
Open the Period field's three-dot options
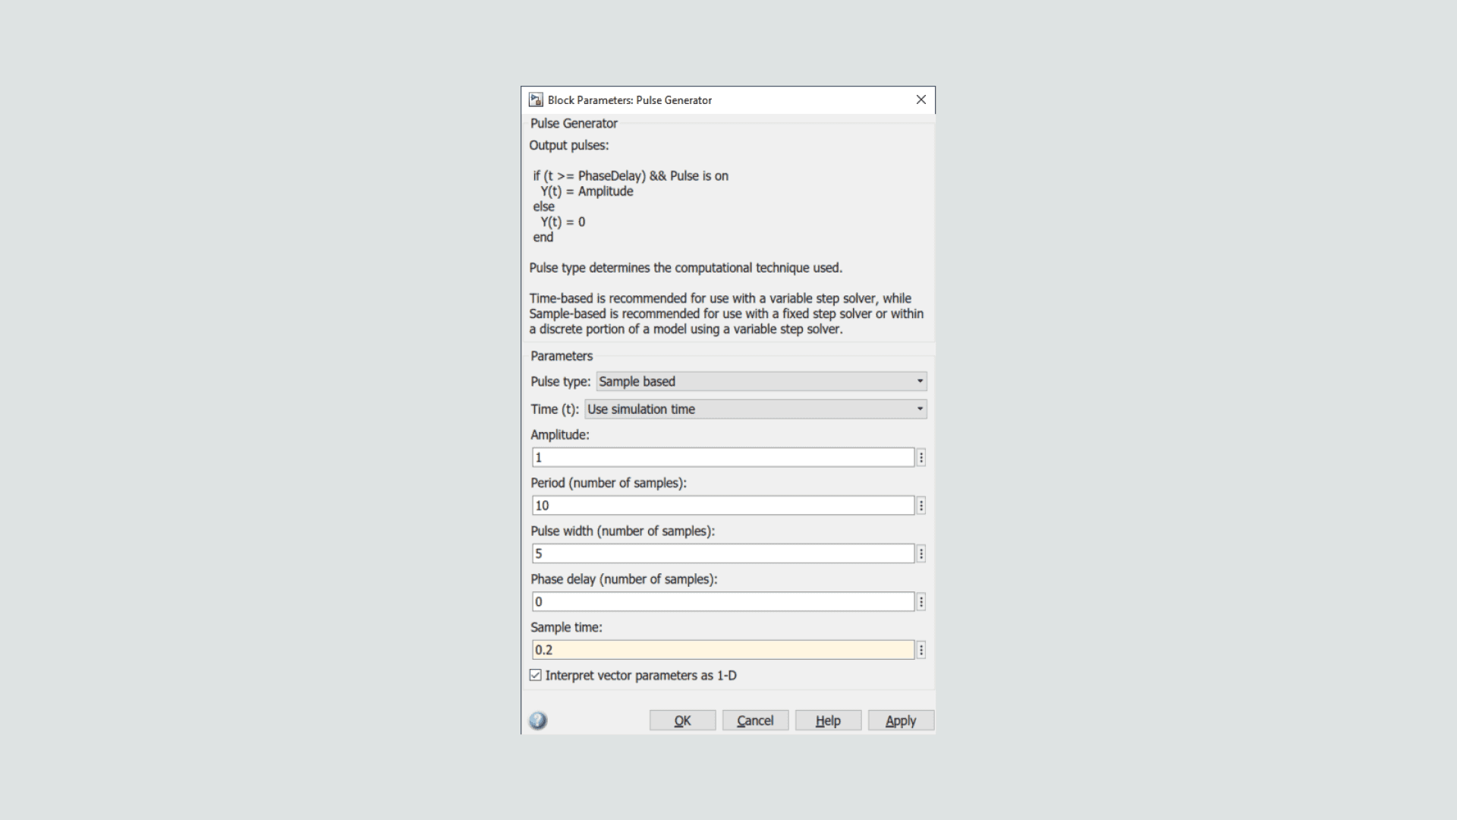pyautogui.click(x=921, y=506)
